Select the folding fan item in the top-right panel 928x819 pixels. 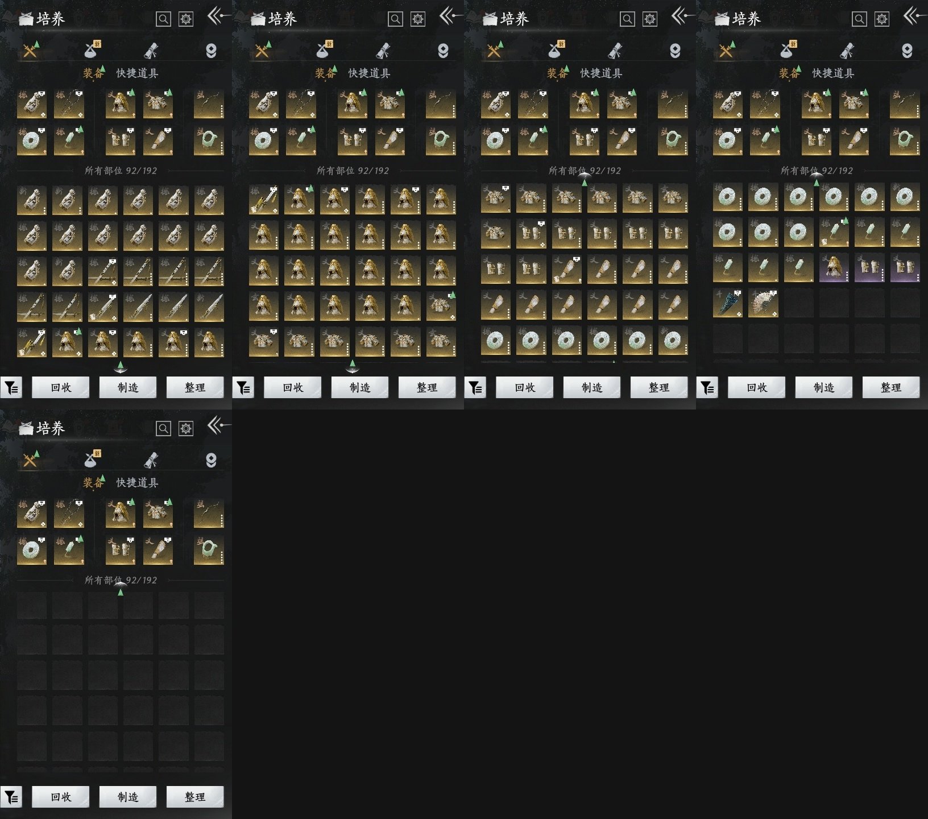[x=763, y=303]
